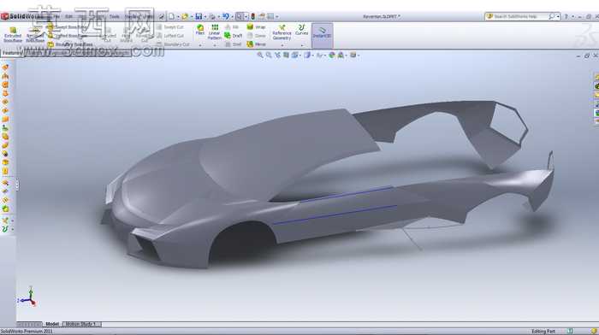The image size is (599, 335).
Task: Activate the Fillet tool
Action: pyautogui.click(x=199, y=30)
